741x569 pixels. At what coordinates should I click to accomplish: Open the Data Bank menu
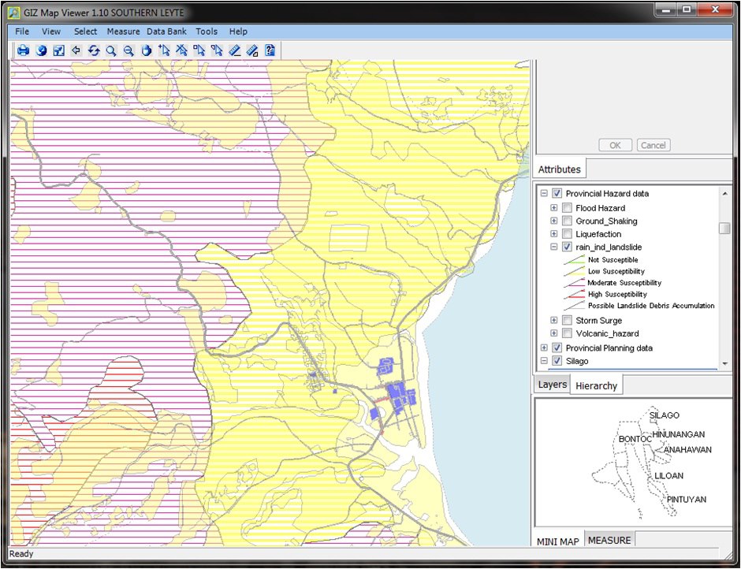(x=167, y=32)
